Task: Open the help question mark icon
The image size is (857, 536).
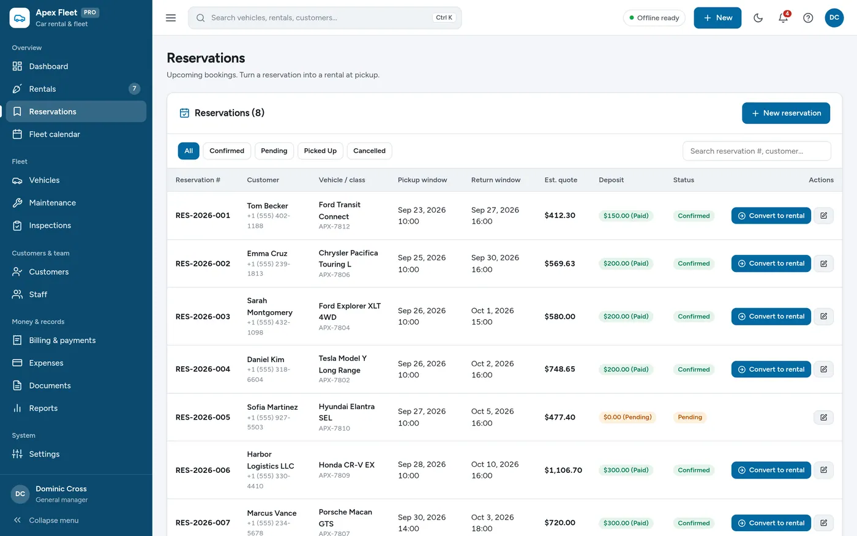Action: point(808,18)
